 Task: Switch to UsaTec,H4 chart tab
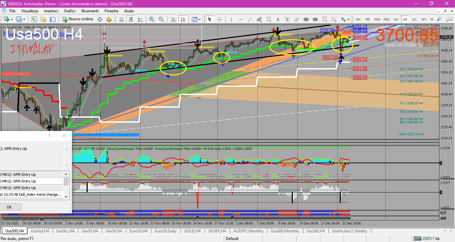pyautogui.click(x=66, y=231)
